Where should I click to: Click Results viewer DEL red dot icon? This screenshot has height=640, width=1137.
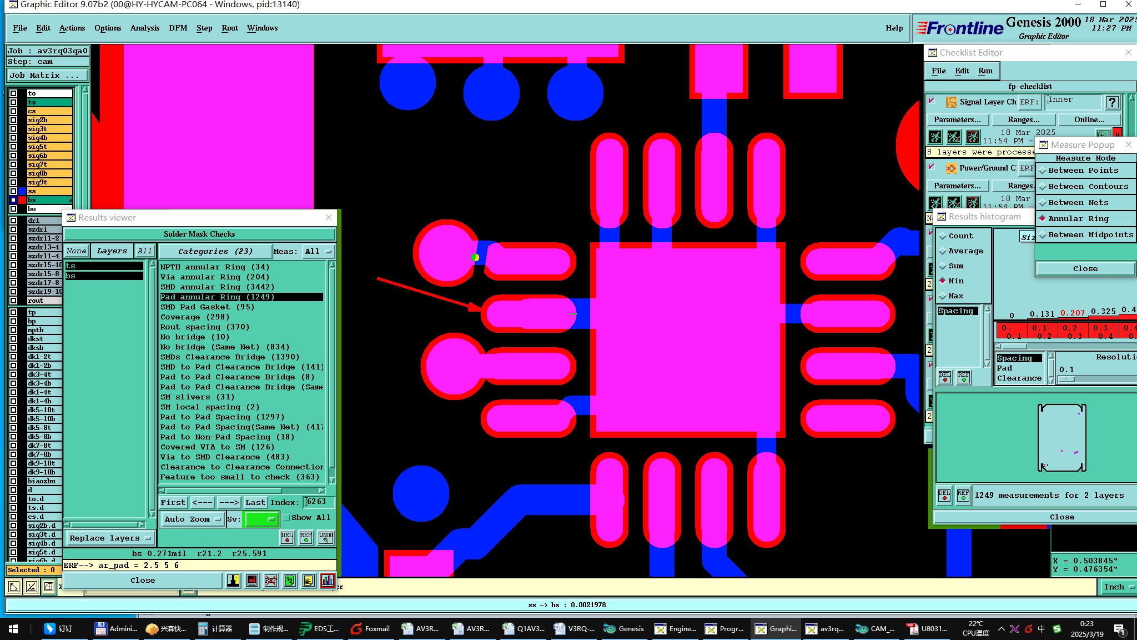(286, 537)
